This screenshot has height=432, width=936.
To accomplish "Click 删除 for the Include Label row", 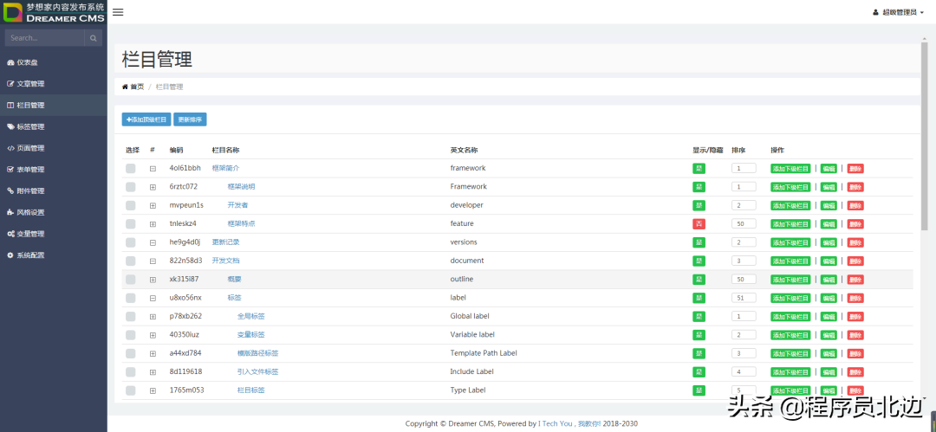I will 855,372.
